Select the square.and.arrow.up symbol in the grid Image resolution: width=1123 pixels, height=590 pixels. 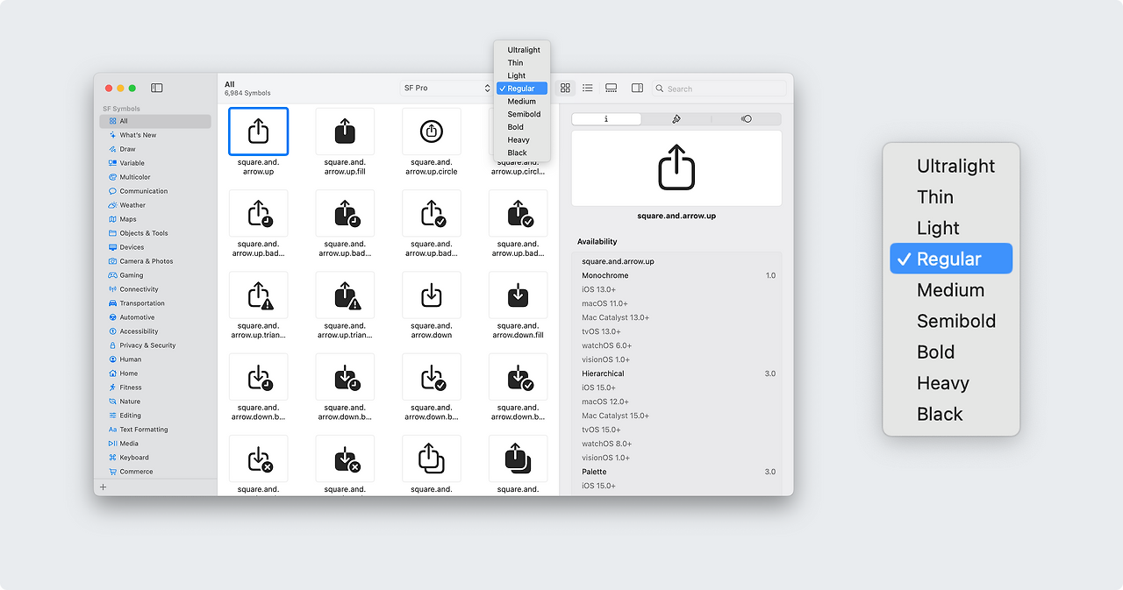(x=258, y=132)
